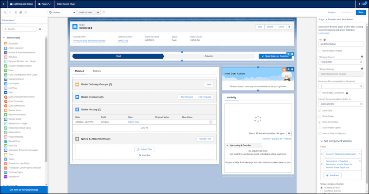Screen dimensions: 369x194
Task: Click the Draft path stage indicator
Action: pos(118,56)
